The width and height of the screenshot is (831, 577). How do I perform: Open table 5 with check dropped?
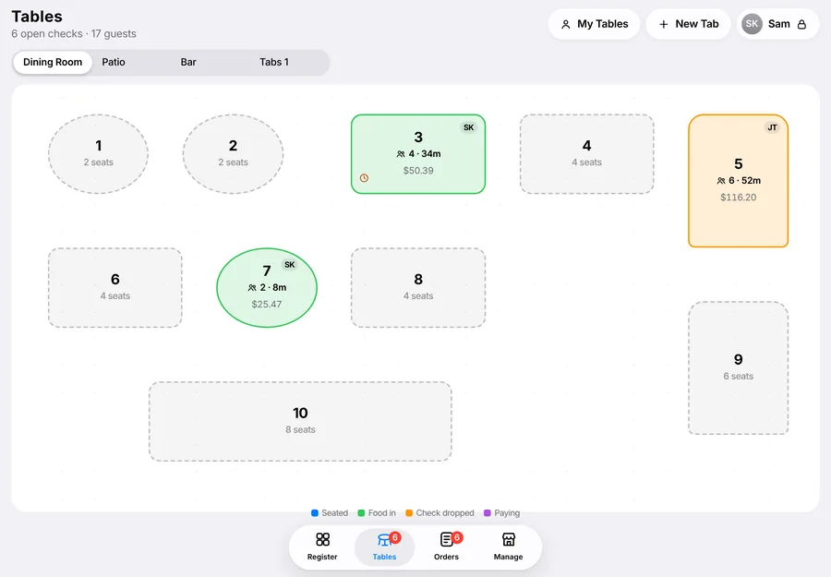pyautogui.click(x=739, y=181)
